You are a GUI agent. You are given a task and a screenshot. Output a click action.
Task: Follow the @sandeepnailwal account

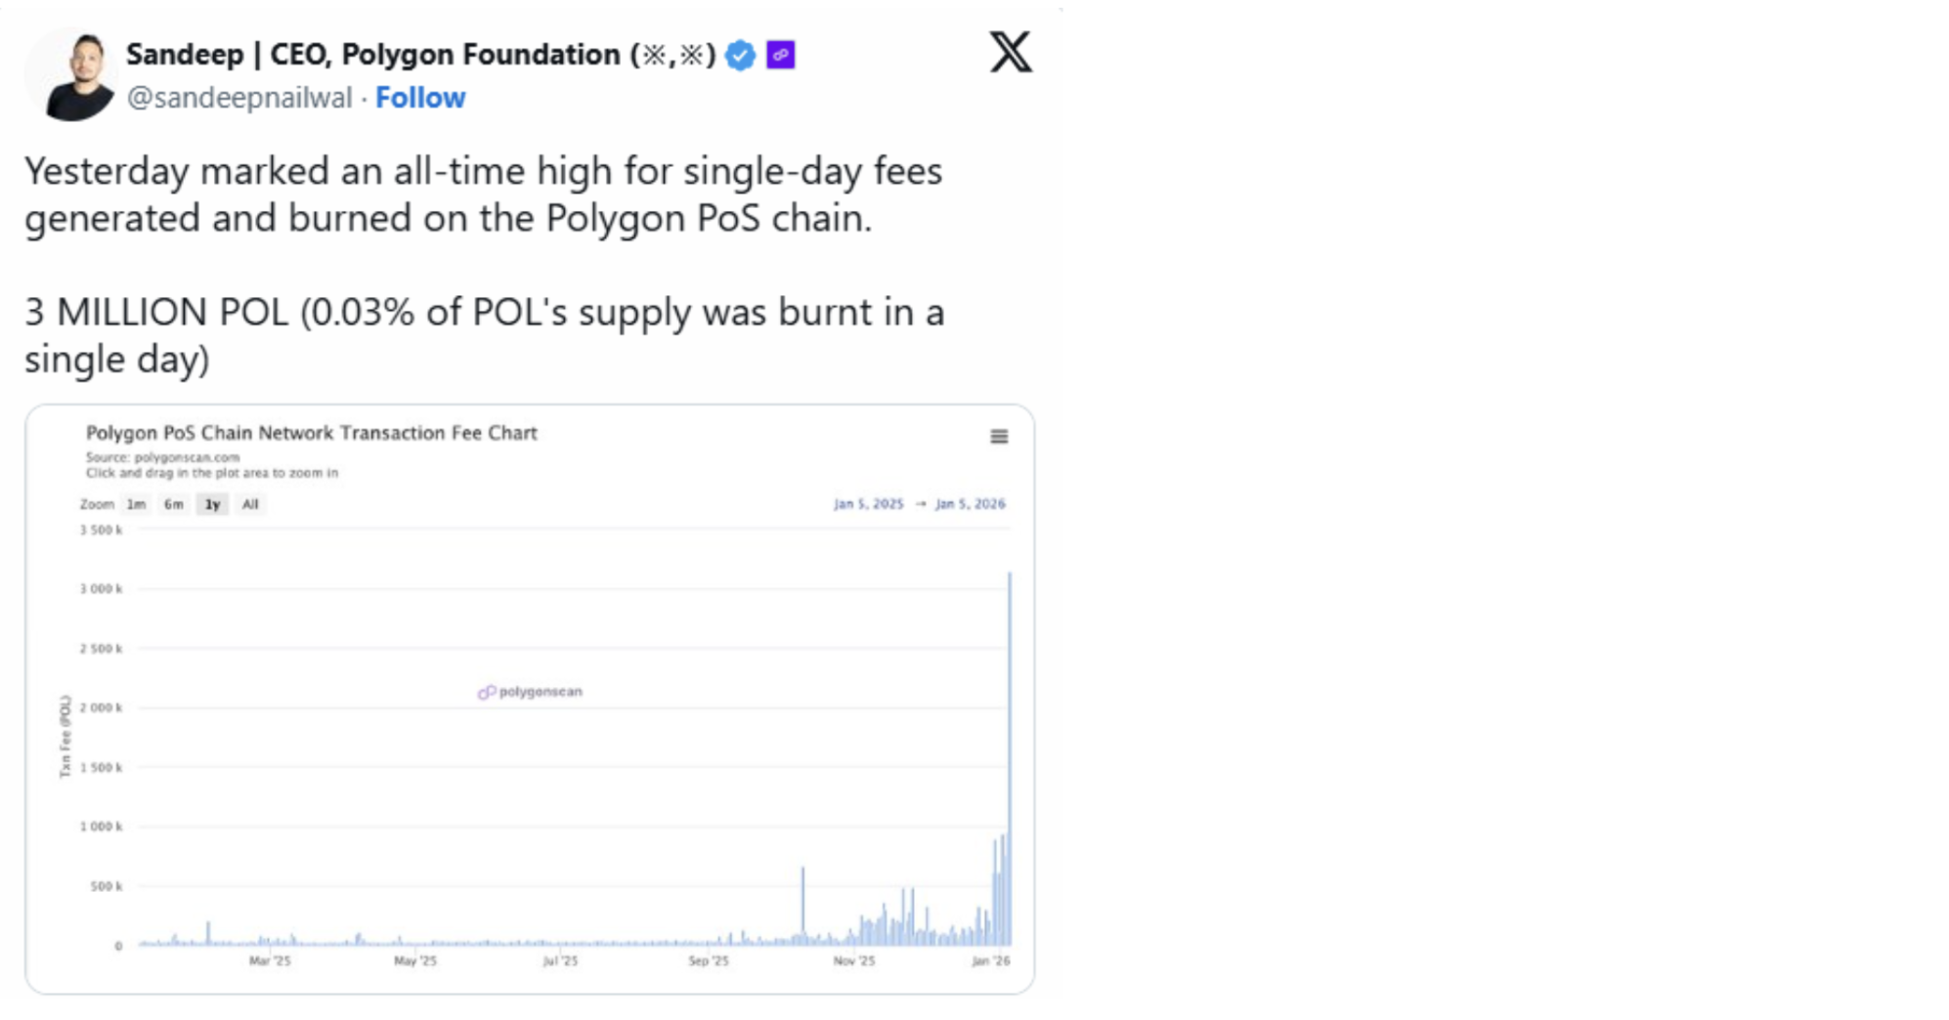[x=420, y=98]
